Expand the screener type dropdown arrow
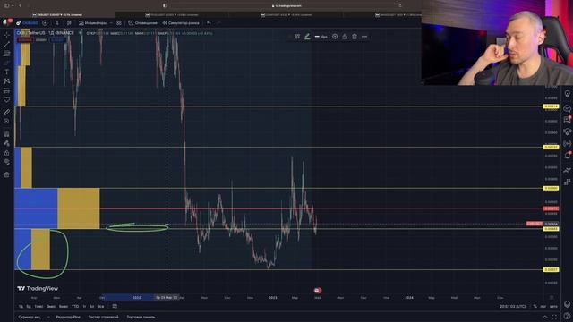 pyautogui.click(x=48, y=317)
